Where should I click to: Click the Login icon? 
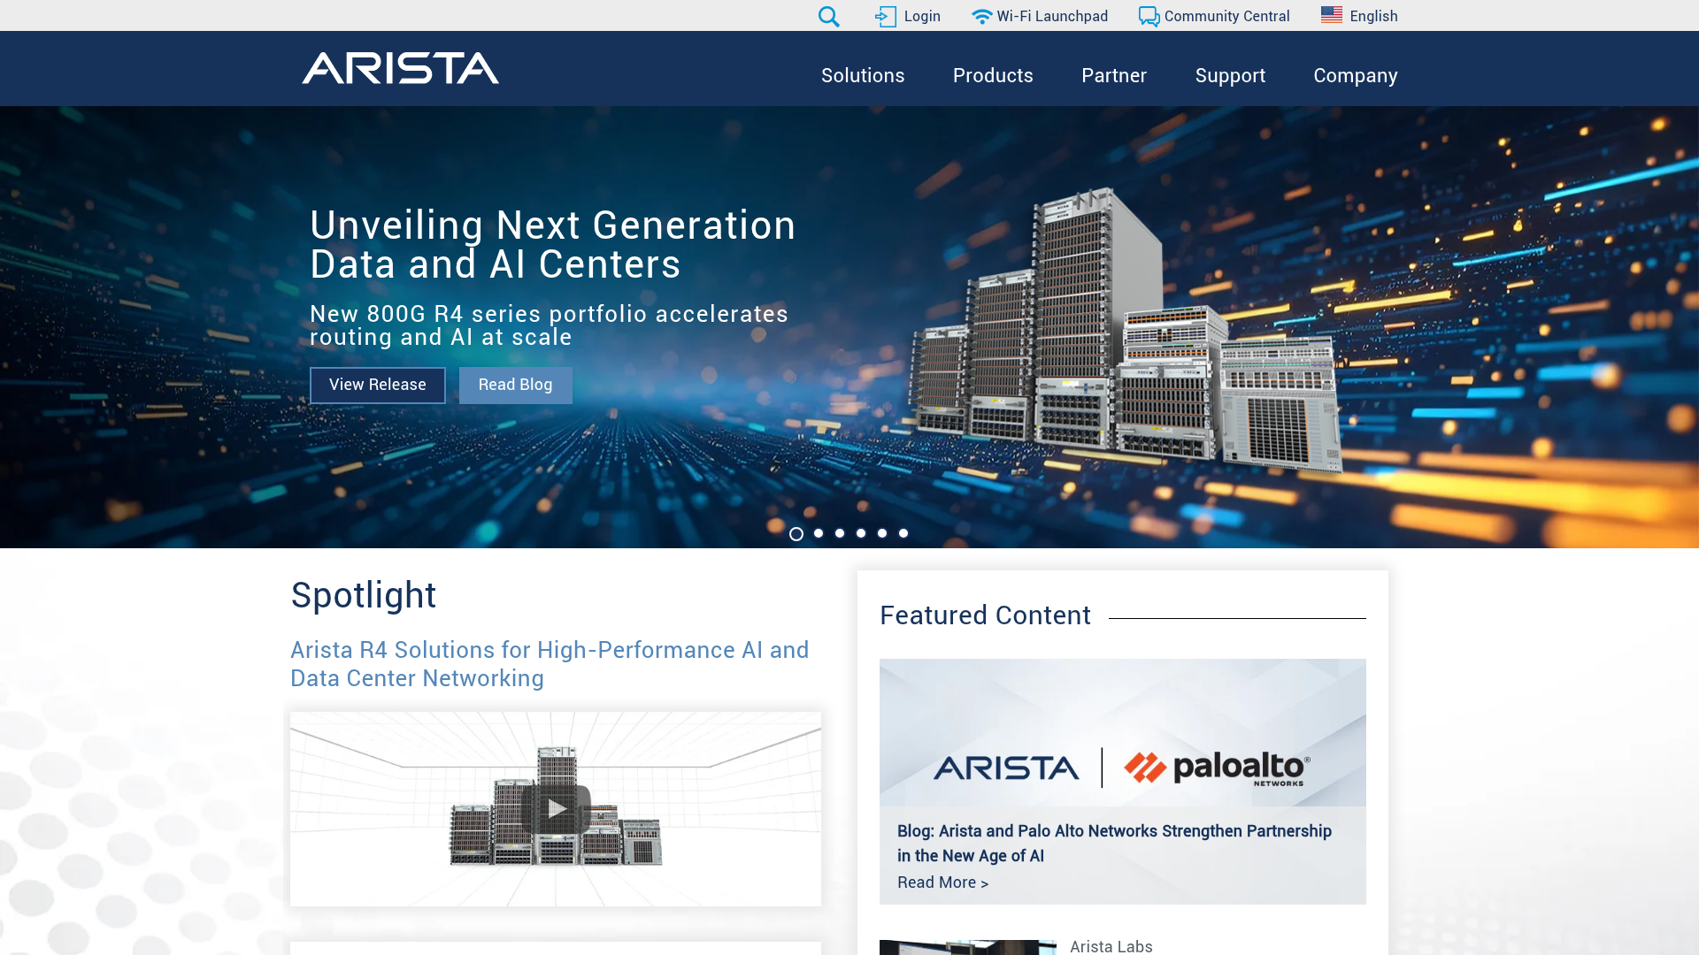coord(886,16)
